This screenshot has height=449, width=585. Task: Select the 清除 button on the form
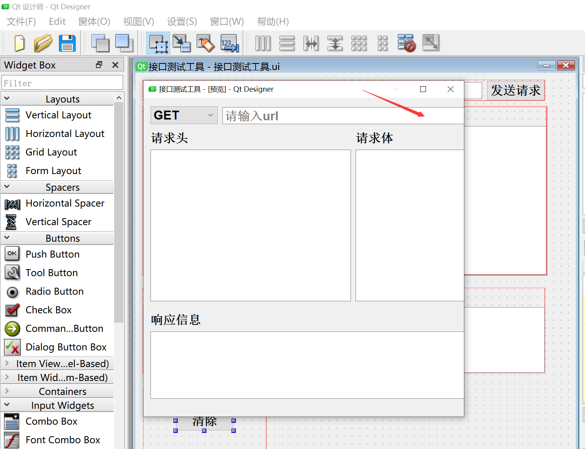[204, 422]
